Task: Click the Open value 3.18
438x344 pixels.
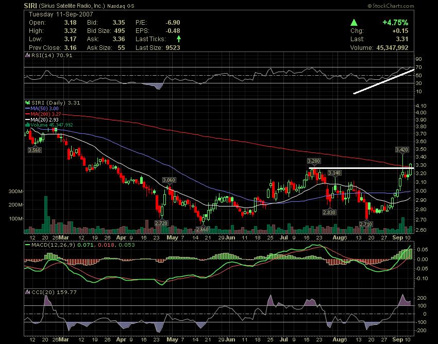Action: [x=70, y=23]
